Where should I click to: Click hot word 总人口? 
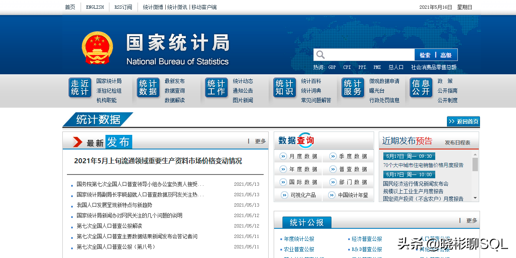coord(396,67)
